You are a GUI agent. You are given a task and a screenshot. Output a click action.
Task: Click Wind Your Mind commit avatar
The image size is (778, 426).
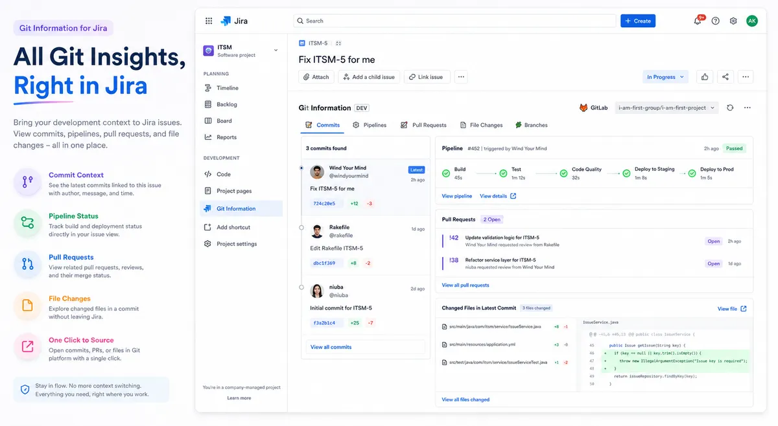(316, 172)
